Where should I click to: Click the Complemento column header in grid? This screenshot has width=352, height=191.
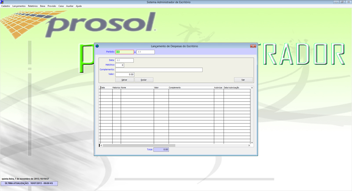(191, 88)
